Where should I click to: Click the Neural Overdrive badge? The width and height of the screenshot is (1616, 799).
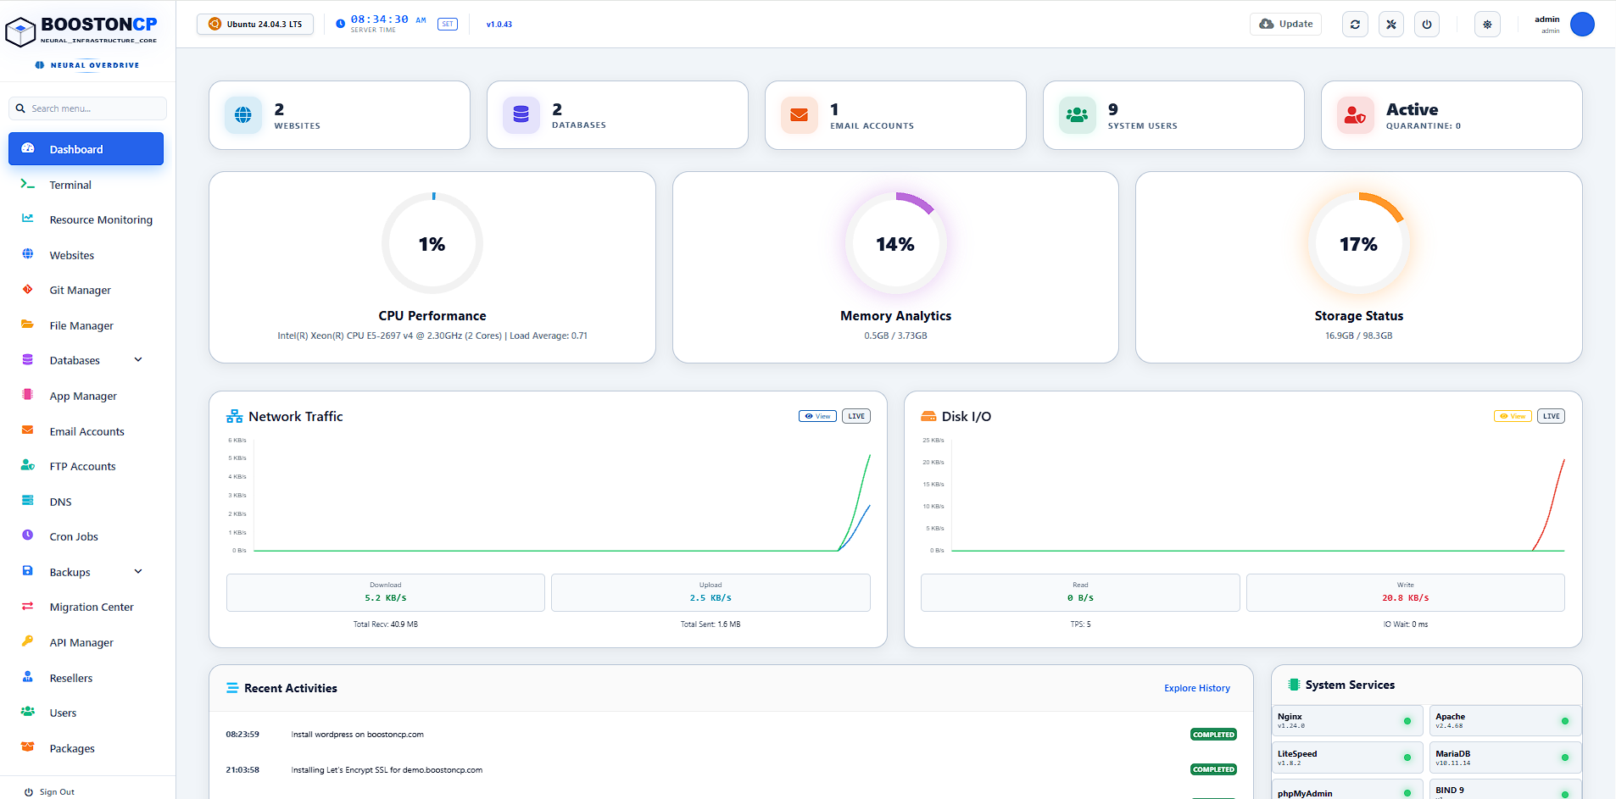tap(87, 65)
